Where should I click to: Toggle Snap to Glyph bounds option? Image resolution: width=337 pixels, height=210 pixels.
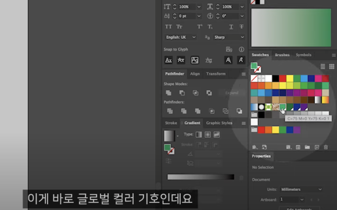pos(195,60)
